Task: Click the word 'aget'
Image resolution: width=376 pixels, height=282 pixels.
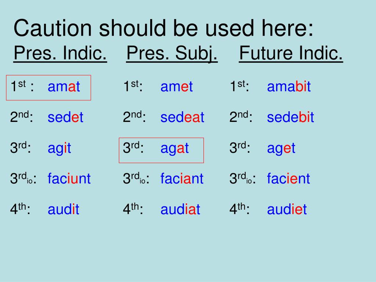Action: (281, 149)
